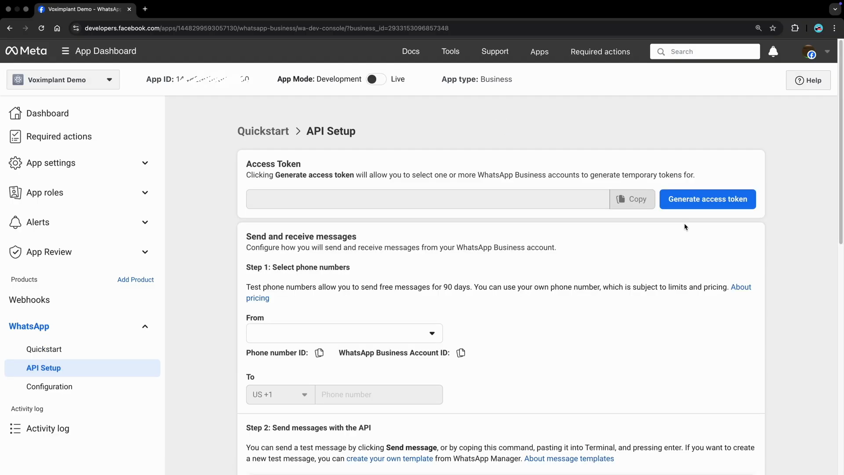Select the Dashboard home icon in sidebar
This screenshot has height=475, width=844.
pos(15,113)
